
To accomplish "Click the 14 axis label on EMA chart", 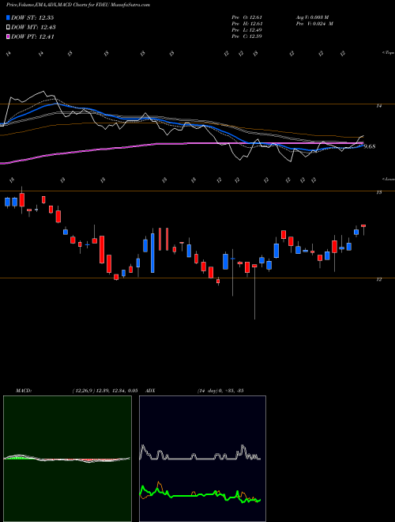I will 378,106.
